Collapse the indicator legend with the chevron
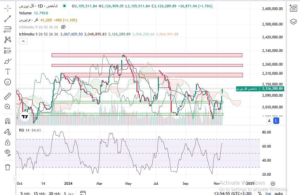The height and width of the screenshot is (195, 300). click(x=23, y=41)
